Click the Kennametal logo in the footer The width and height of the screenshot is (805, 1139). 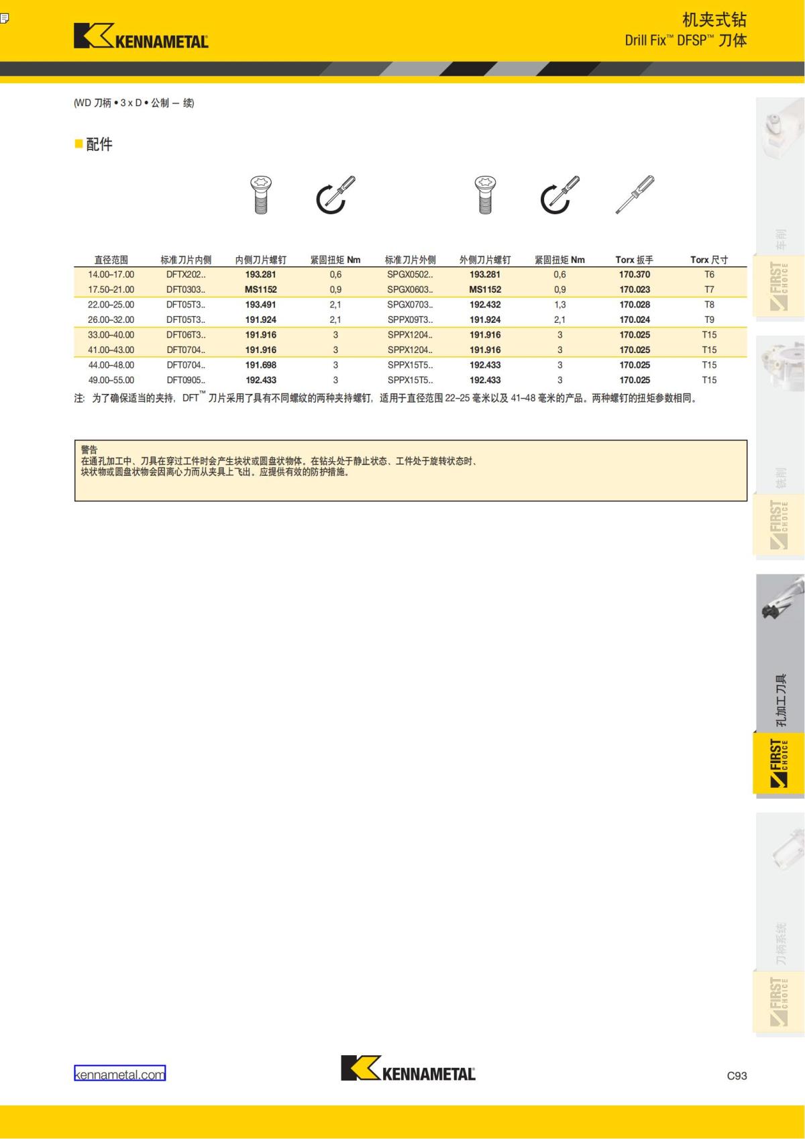click(409, 1068)
